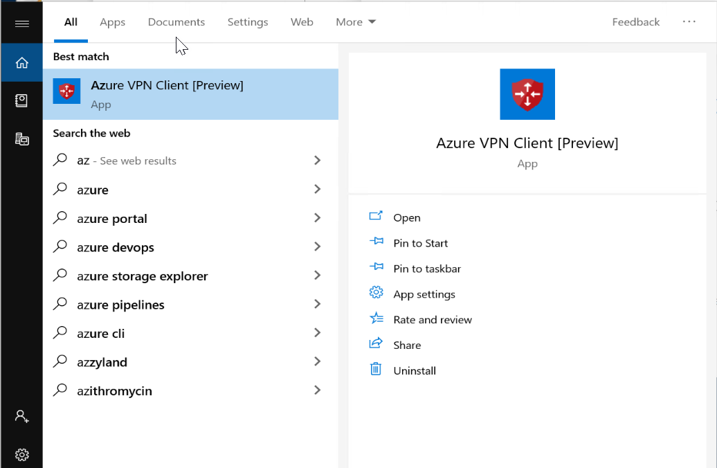This screenshot has width=717, height=468.
Task: Expand the azithromycin chevron
Action: point(318,390)
